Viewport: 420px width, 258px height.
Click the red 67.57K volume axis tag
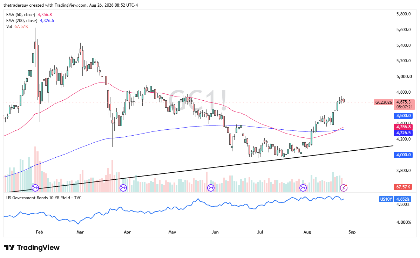click(x=403, y=187)
